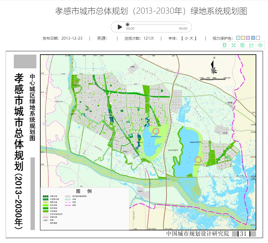The height and width of the screenshot is (243, 268).
Task: Click the audio progress slider handle
Action: [128, 25]
